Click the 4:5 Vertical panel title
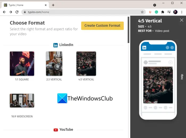Screen dimensions: 186x138 150,21
